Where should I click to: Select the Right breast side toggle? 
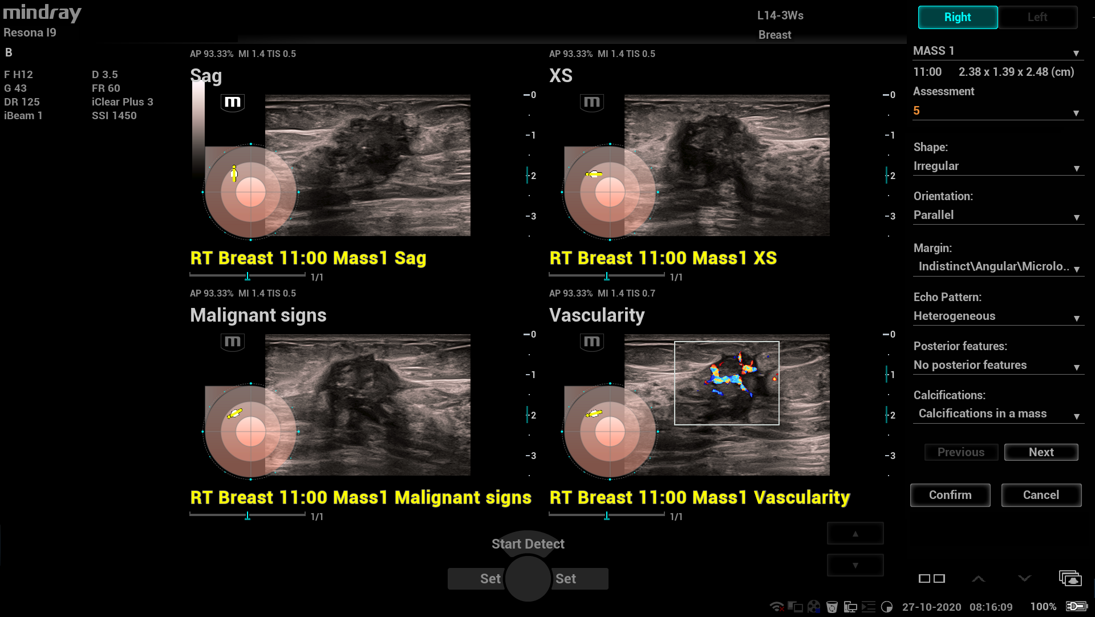coord(958,17)
